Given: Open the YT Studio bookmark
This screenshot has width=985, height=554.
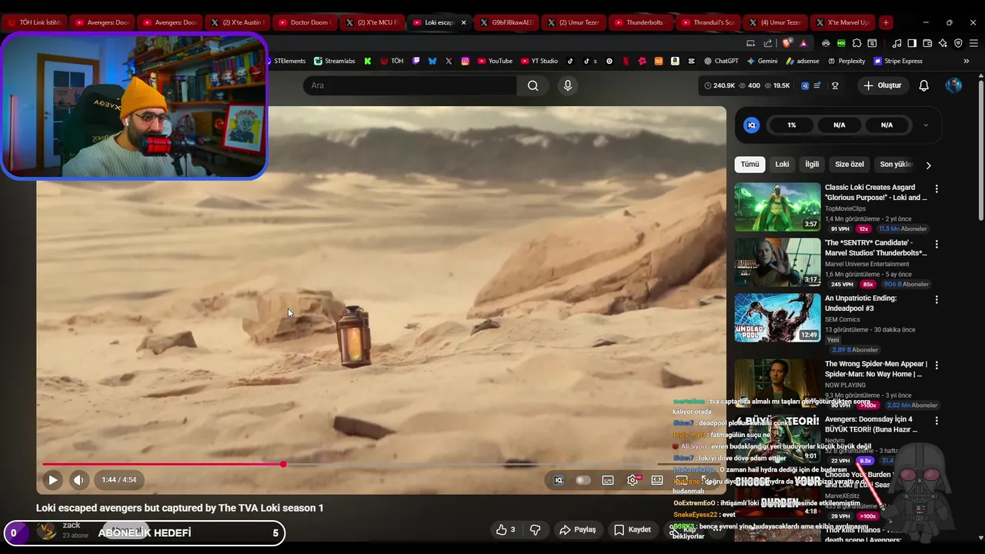Looking at the screenshot, I should (539, 61).
